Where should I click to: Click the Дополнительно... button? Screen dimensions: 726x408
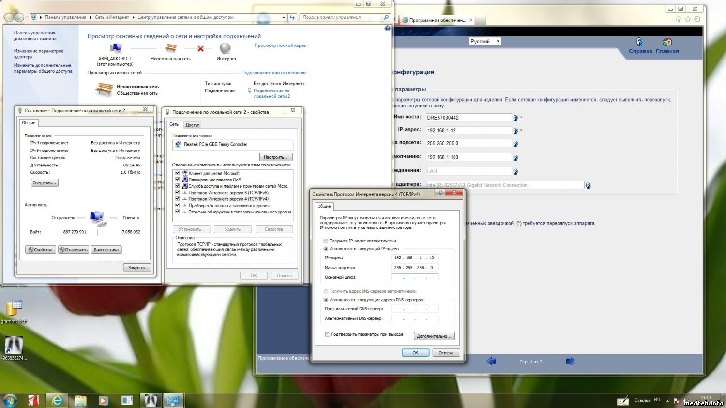tap(434, 336)
